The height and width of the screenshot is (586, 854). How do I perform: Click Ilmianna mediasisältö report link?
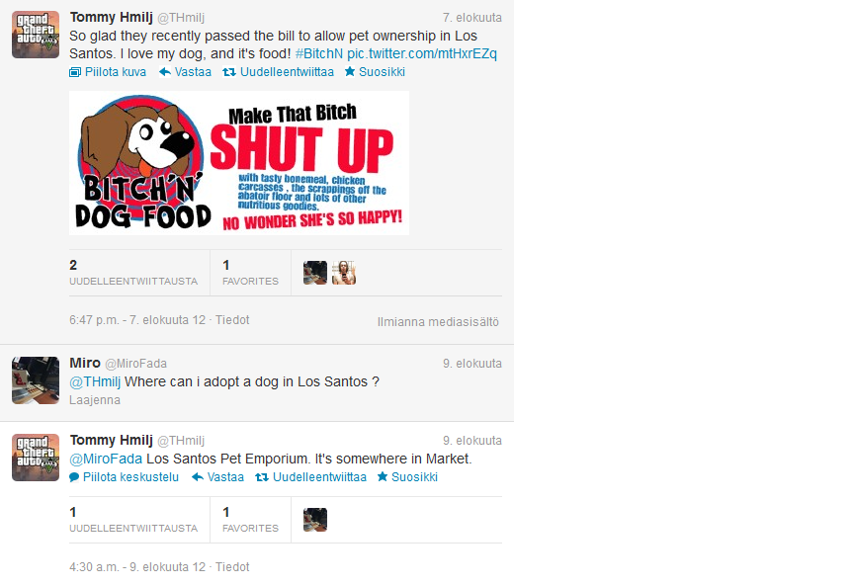[438, 322]
